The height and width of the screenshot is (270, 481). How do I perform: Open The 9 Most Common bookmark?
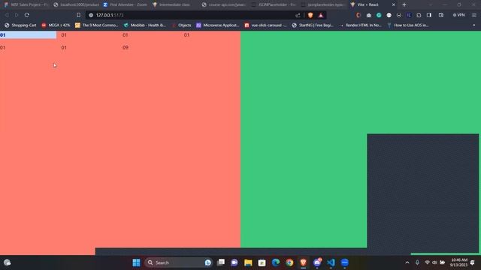(97, 25)
